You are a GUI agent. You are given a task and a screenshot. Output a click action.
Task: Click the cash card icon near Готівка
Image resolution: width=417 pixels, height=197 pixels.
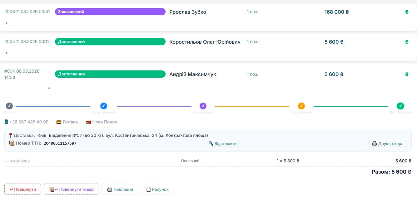click(59, 122)
